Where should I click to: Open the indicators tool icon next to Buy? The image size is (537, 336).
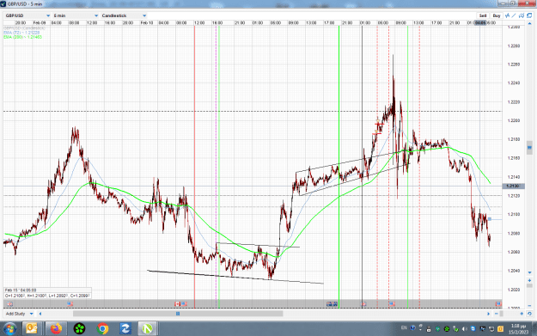(507, 15)
